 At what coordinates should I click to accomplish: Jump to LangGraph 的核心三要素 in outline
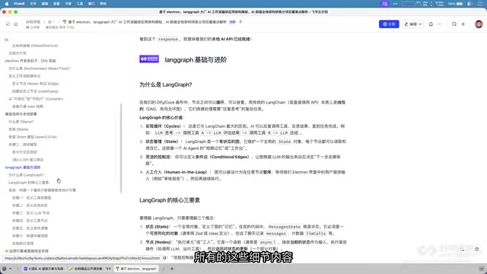click(29, 183)
